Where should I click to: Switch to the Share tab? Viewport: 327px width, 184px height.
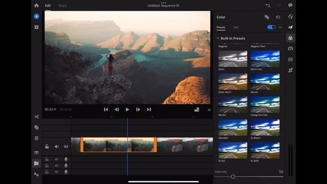[x=62, y=6]
